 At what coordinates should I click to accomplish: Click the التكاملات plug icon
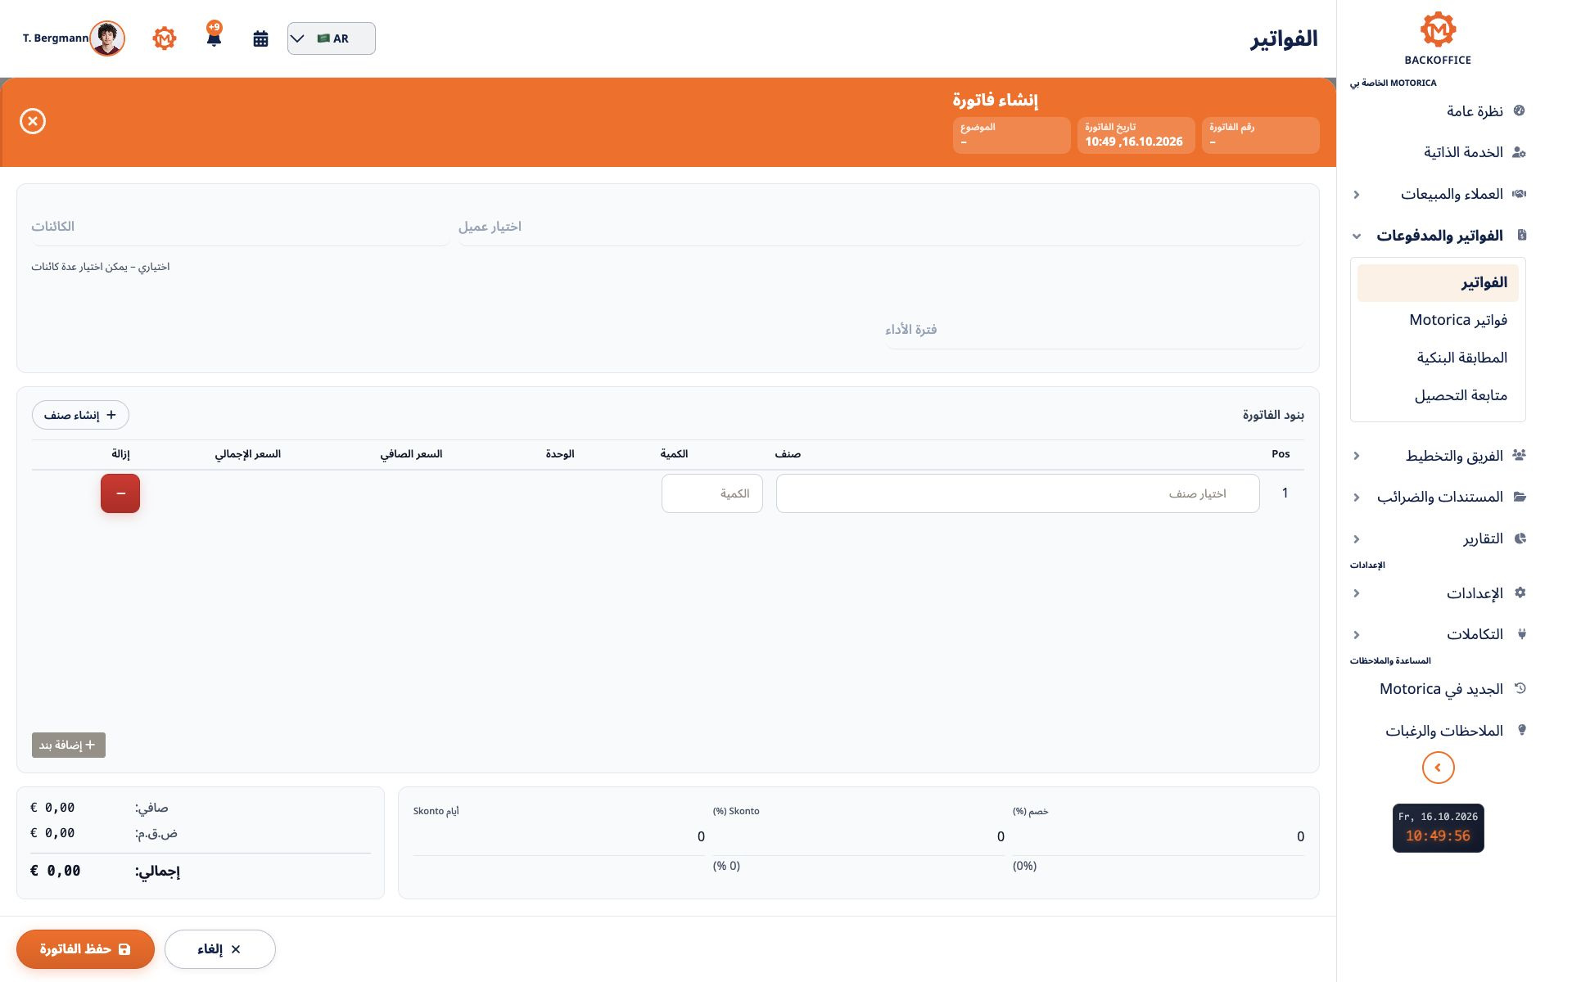click(1521, 634)
